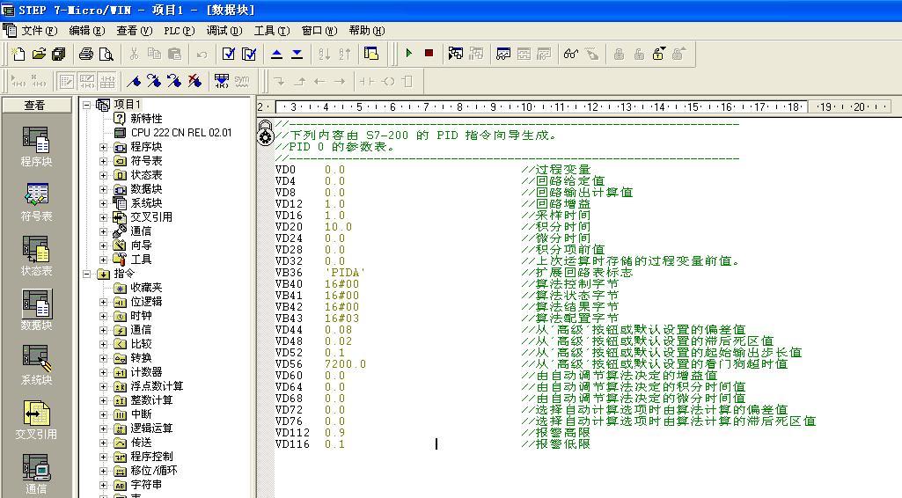Open 交叉引用 in the view sidebar
This screenshot has height=498, width=902.
click(36, 420)
